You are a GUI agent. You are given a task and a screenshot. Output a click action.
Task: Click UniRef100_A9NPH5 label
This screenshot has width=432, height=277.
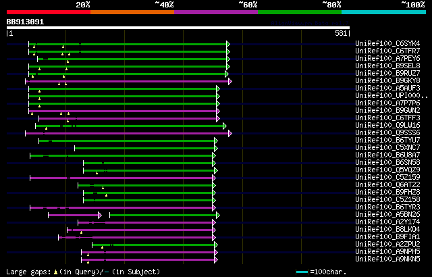(x=387, y=252)
